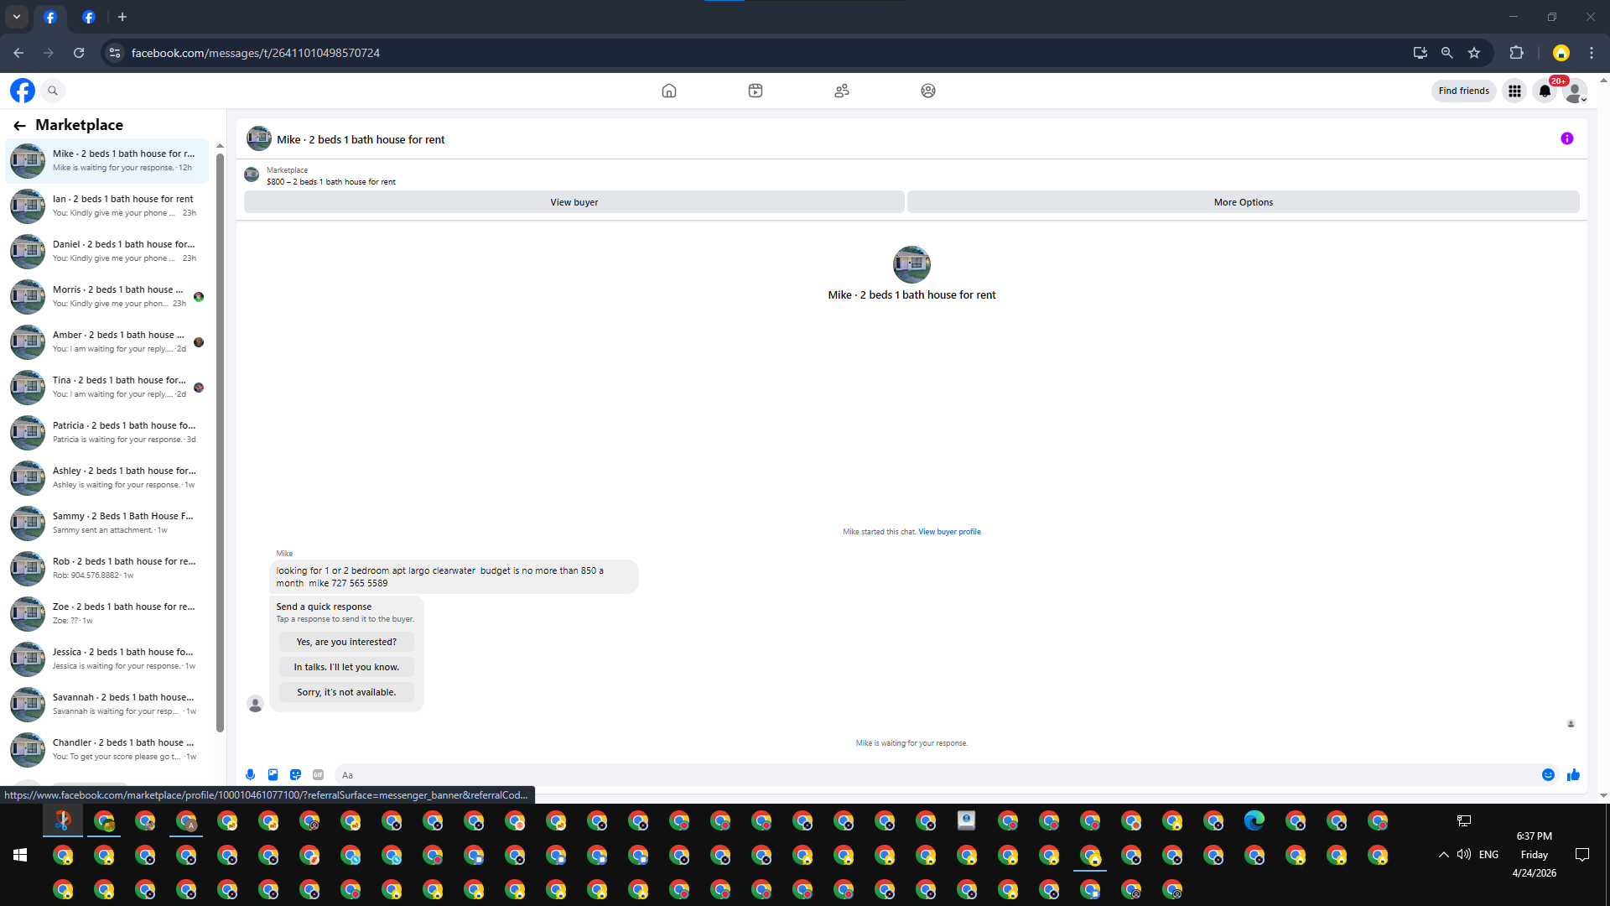
Task: Click the browser forward button
Action: tap(49, 53)
